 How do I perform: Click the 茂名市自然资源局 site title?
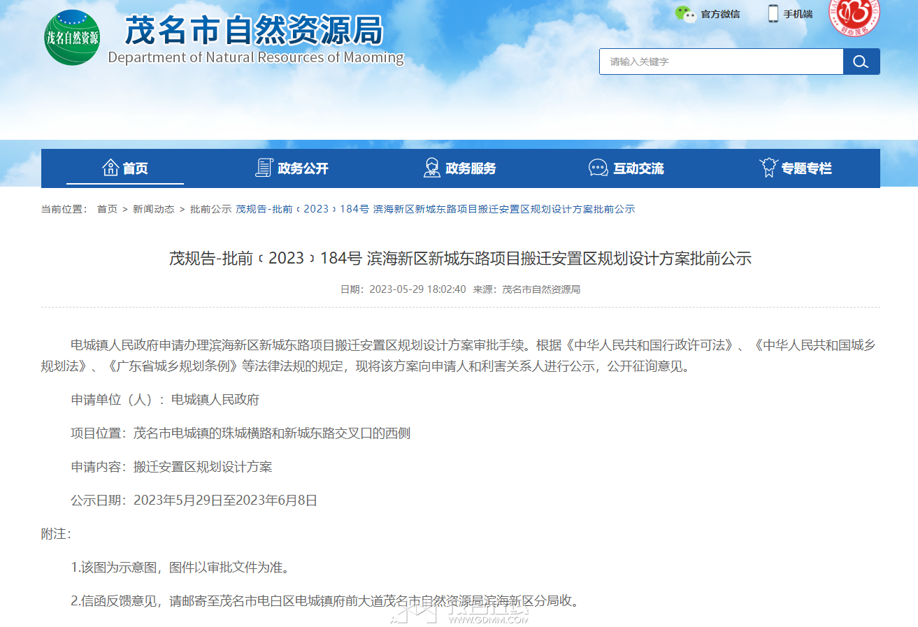pyautogui.click(x=254, y=31)
